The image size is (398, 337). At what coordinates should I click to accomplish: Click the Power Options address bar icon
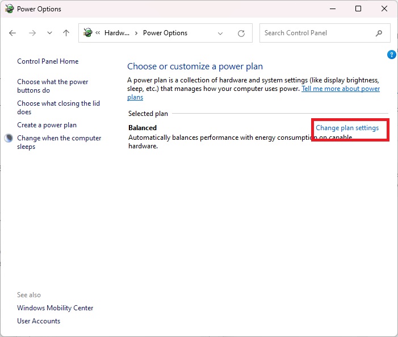point(88,32)
